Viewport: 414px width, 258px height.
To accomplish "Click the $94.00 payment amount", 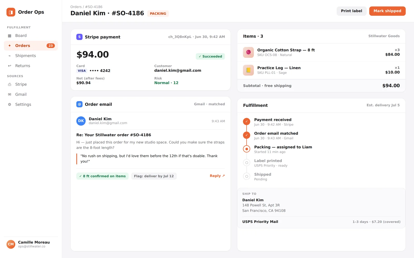I will [x=93, y=54].
